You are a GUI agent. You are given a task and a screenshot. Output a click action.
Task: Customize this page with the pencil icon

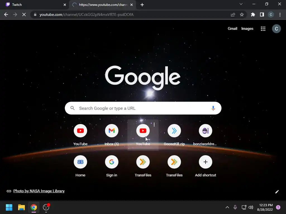(277, 192)
